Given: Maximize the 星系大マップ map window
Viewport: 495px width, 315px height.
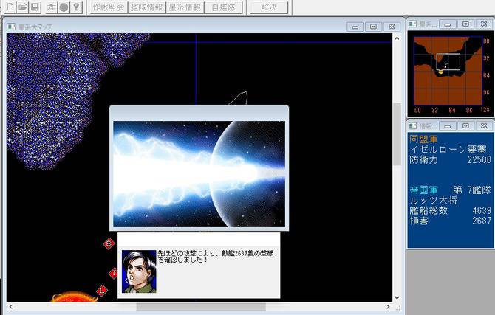Looking at the screenshot, I should pos(373,27).
